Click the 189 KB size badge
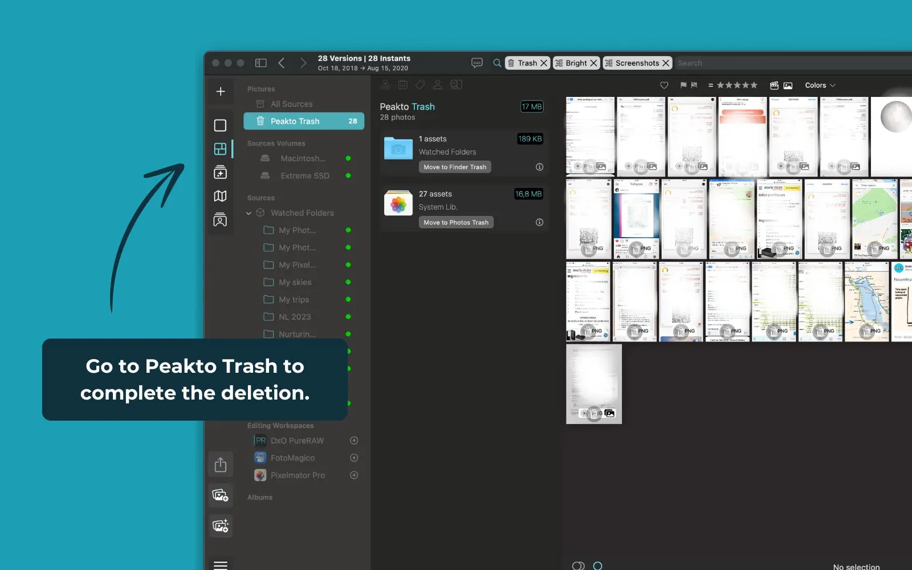This screenshot has height=570, width=912. tap(530, 139)
